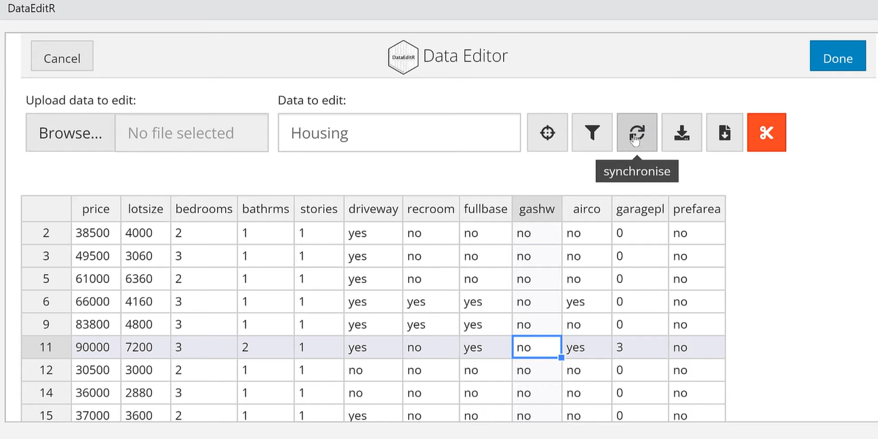The image size is (878, 439).
Task: Select the gashw column header
Action: [x=537, y=209]
